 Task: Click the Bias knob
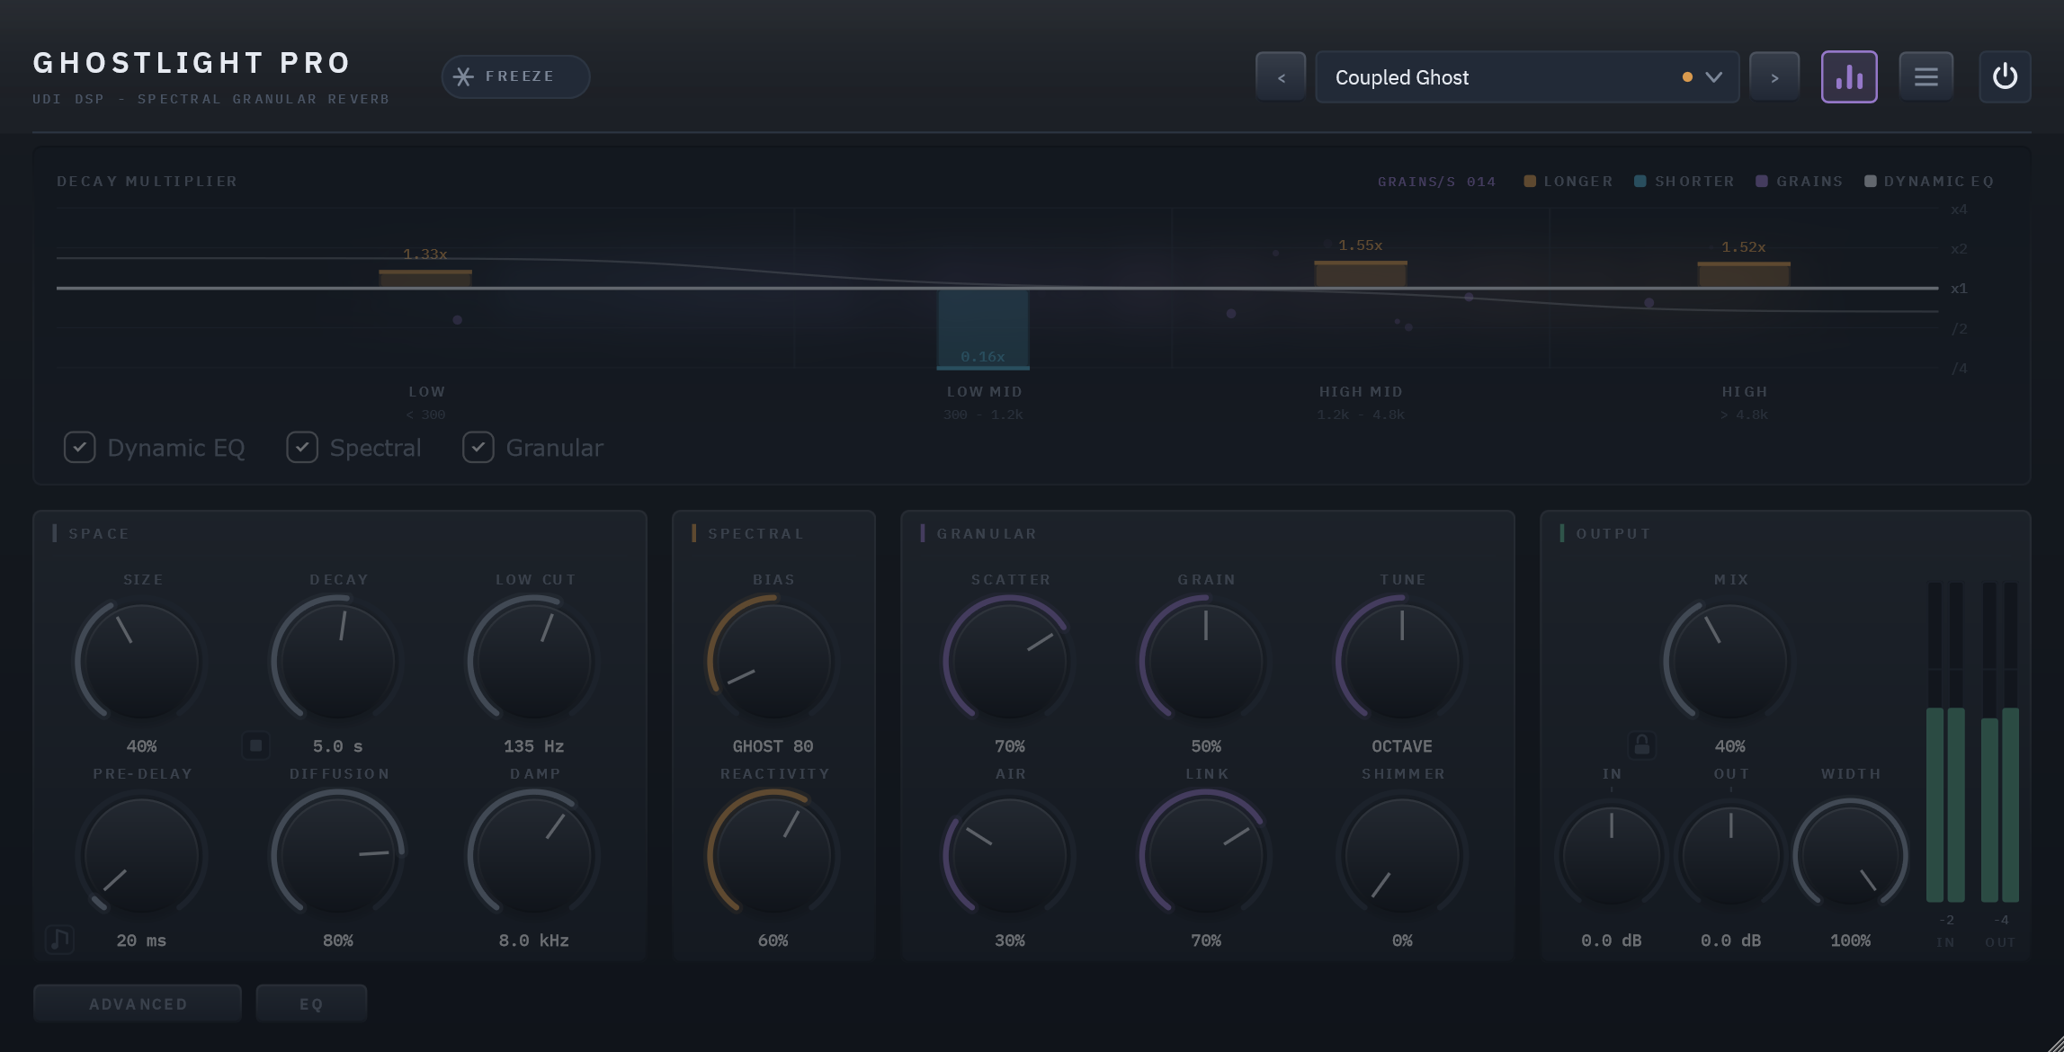click(773, 661)
